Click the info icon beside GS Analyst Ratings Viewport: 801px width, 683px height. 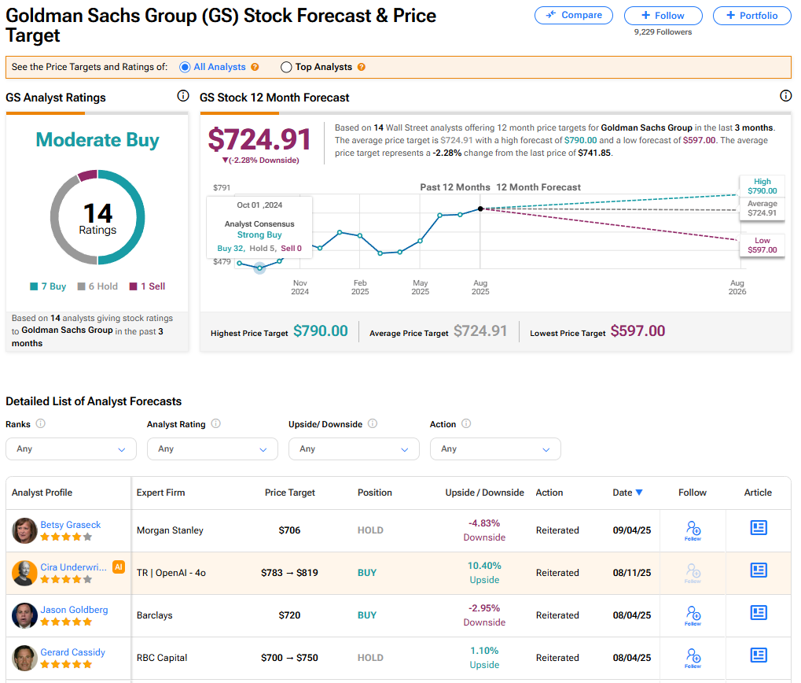pyautogui.click(x=183, y=96)
